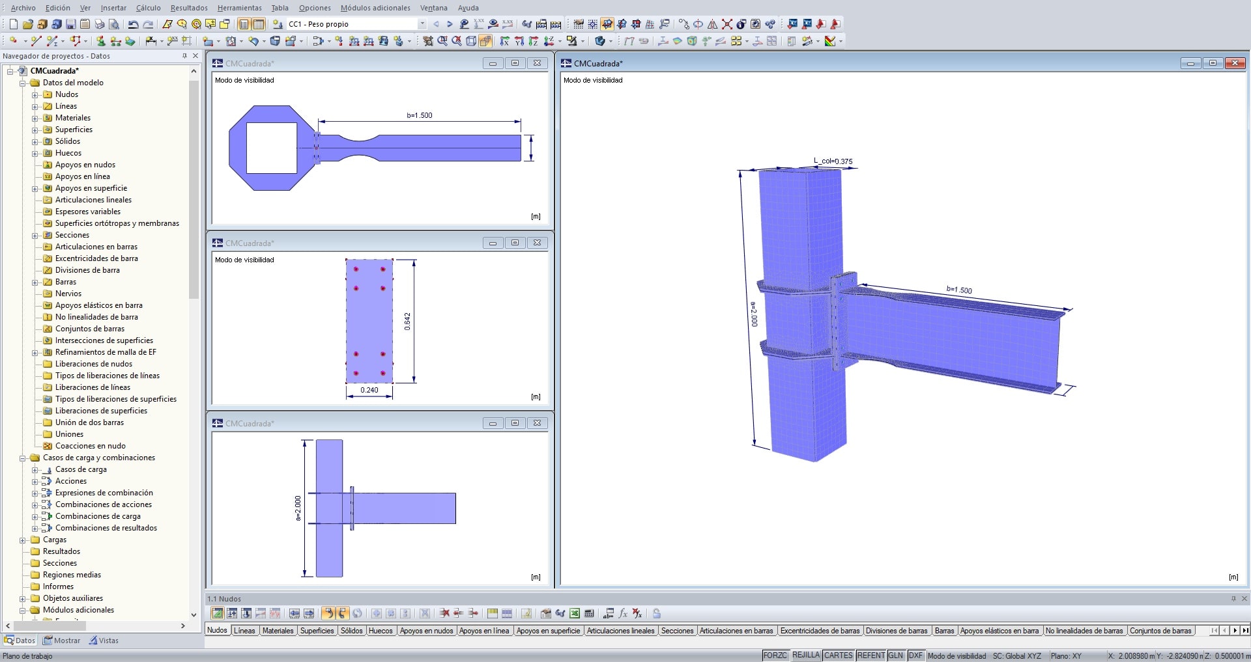Select Superficies in the project tree
Image resolution: width=1251 pixels, height=662 pixels.
pyautogui.click(x=74, y=130)
